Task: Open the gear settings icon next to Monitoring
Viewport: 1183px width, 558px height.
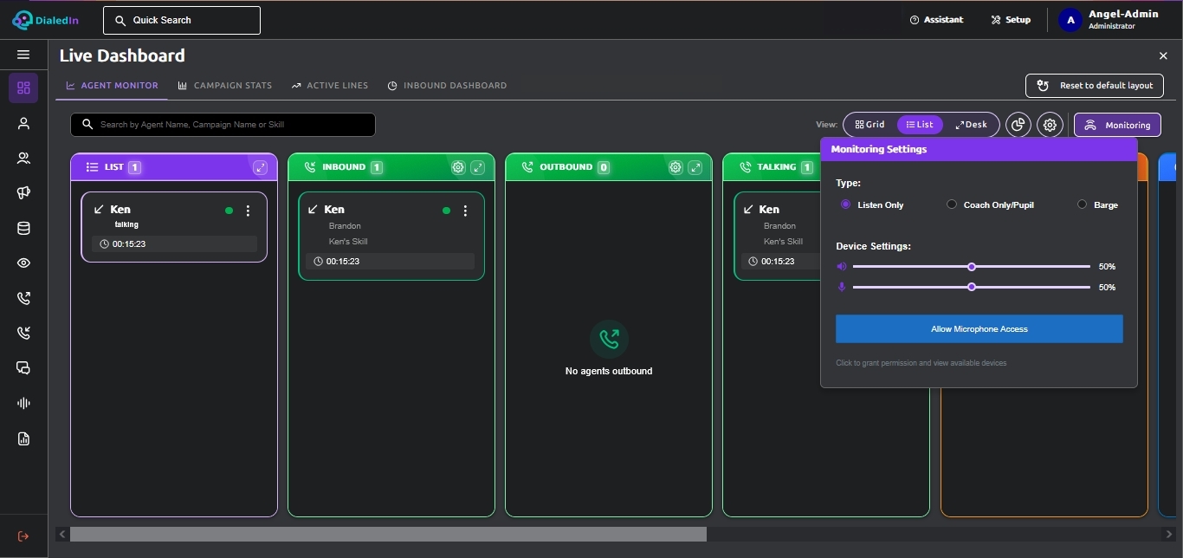Action: click(1050, 125)
